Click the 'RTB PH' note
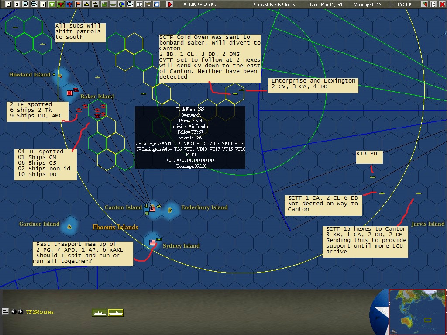 [369, 157]
